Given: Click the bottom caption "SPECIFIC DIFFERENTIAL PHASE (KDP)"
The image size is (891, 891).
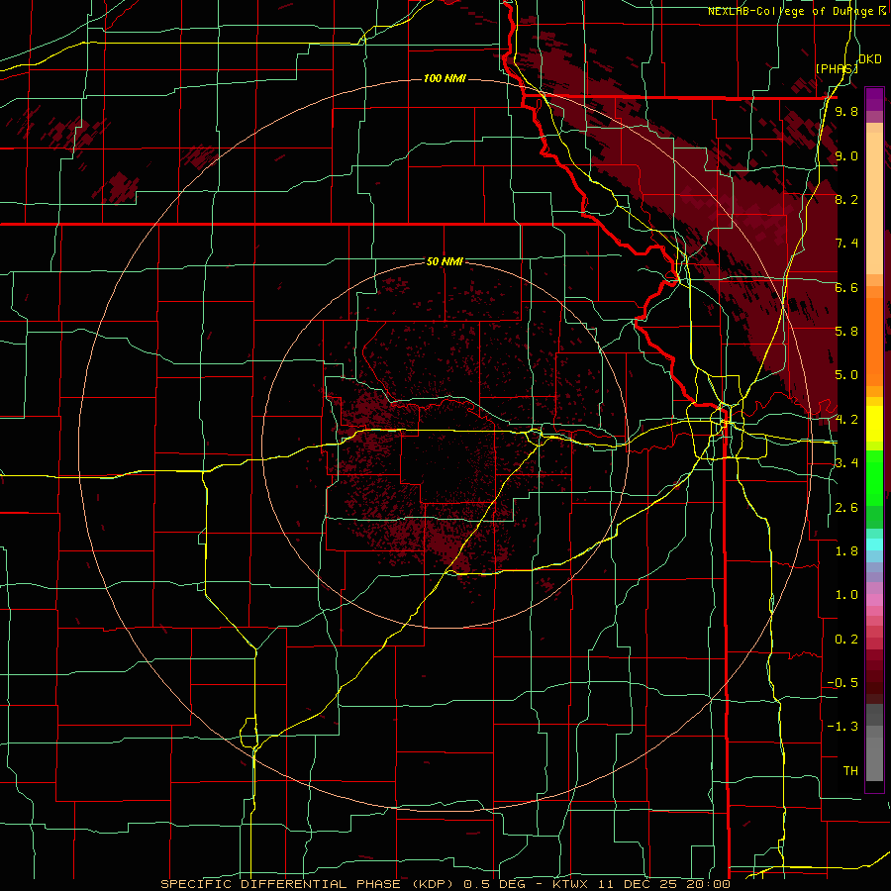Looking at the screenshot, I should 310,884.
